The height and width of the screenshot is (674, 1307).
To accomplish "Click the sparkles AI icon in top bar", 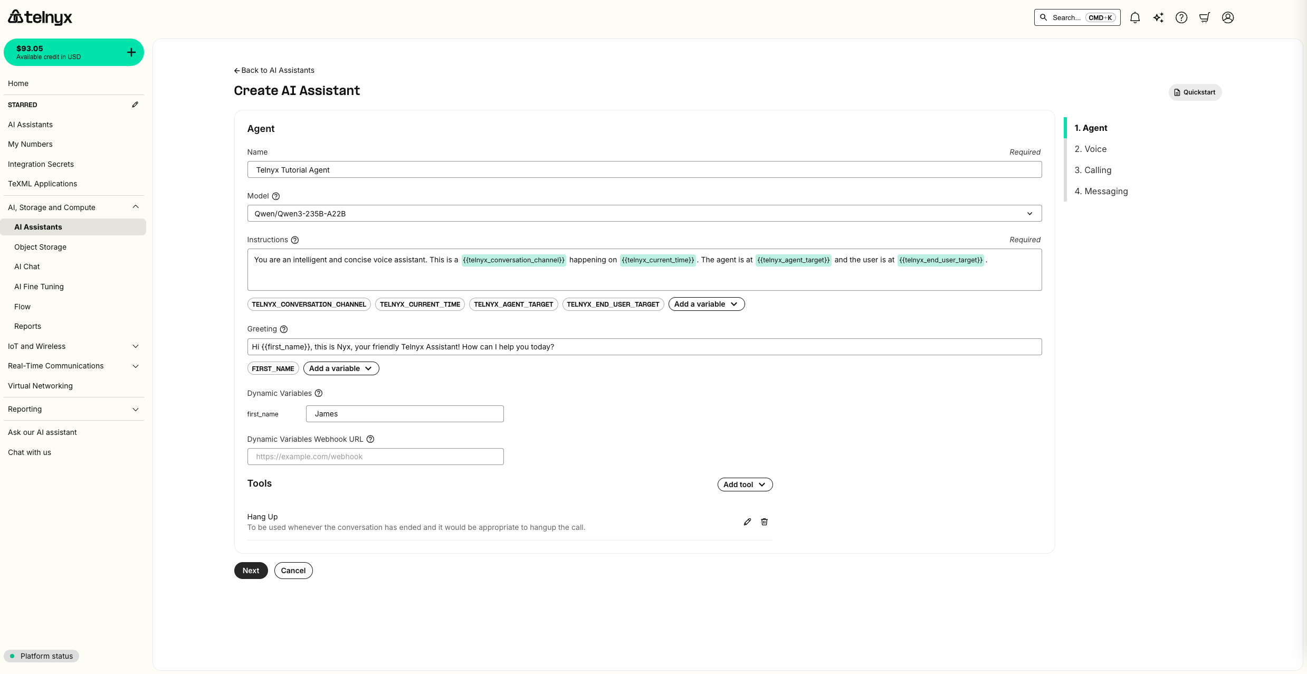I will [x=1158, y=17].
